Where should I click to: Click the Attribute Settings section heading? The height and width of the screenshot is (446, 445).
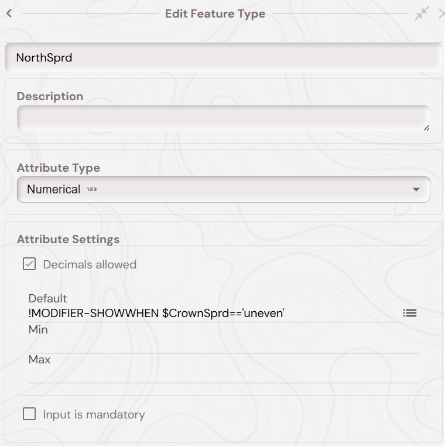pos(68,239)
